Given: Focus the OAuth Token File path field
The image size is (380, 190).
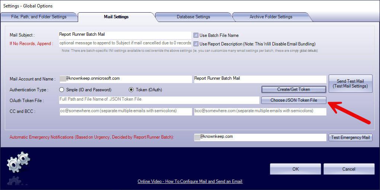Looking at the screenshot, I should [159, 100].
